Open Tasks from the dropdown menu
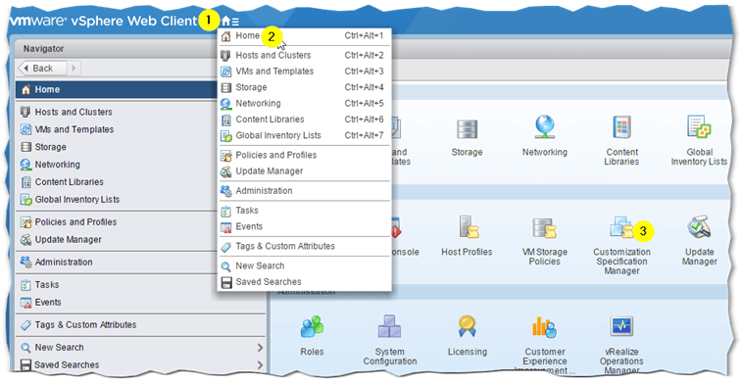 click(304, 211)
